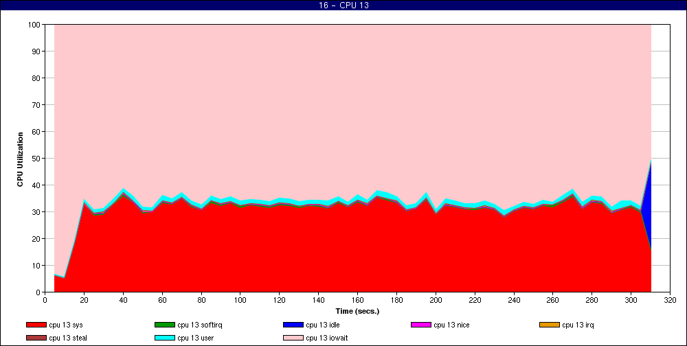Click the 'Time (secs.)' axis label
The width and height of the screenshot is (687, 346).
coord(357,312)
